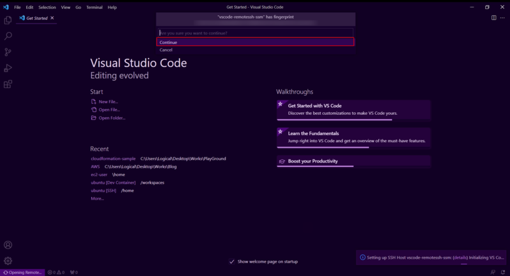Click the Boost your Productivity graduation cap icon
Viewport: 510px width, 276px height.
(282, 161)
